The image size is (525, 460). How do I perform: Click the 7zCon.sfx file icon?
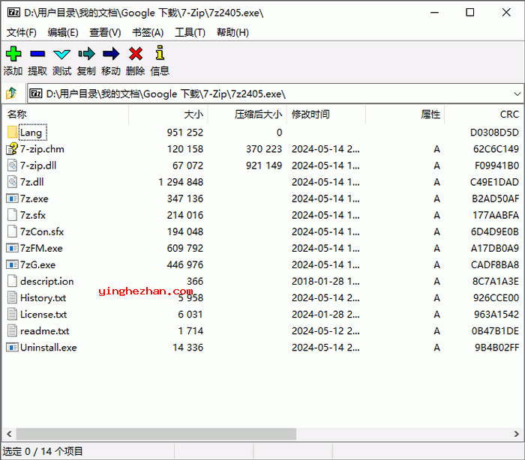click(x=12, y=231)
